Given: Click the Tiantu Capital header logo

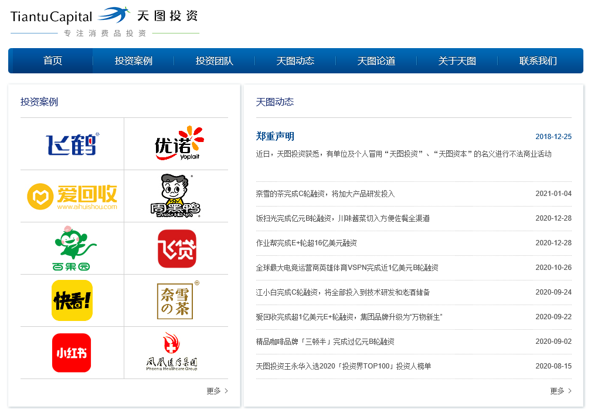Looking at the screenshot, I should tap(104, 21).
